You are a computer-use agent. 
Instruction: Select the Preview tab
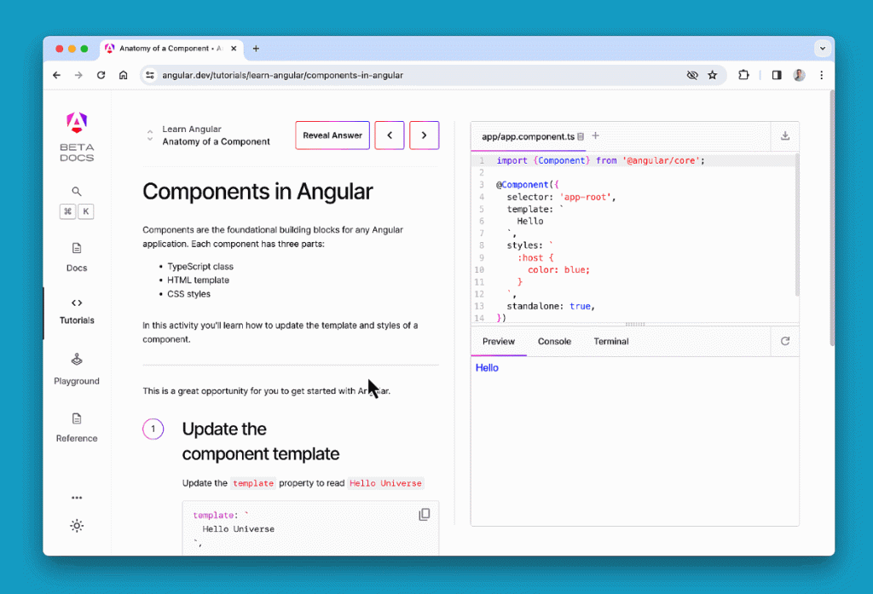click(x=498, y=341)
